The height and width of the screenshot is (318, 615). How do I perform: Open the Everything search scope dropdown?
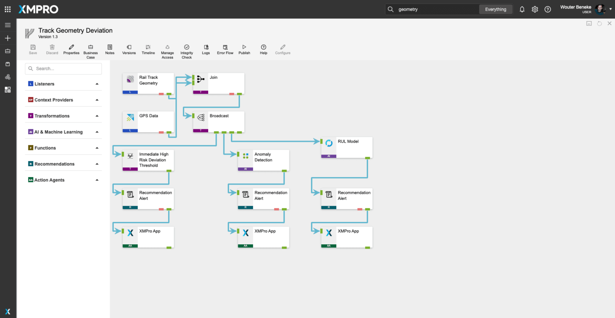tap(496, 9)
